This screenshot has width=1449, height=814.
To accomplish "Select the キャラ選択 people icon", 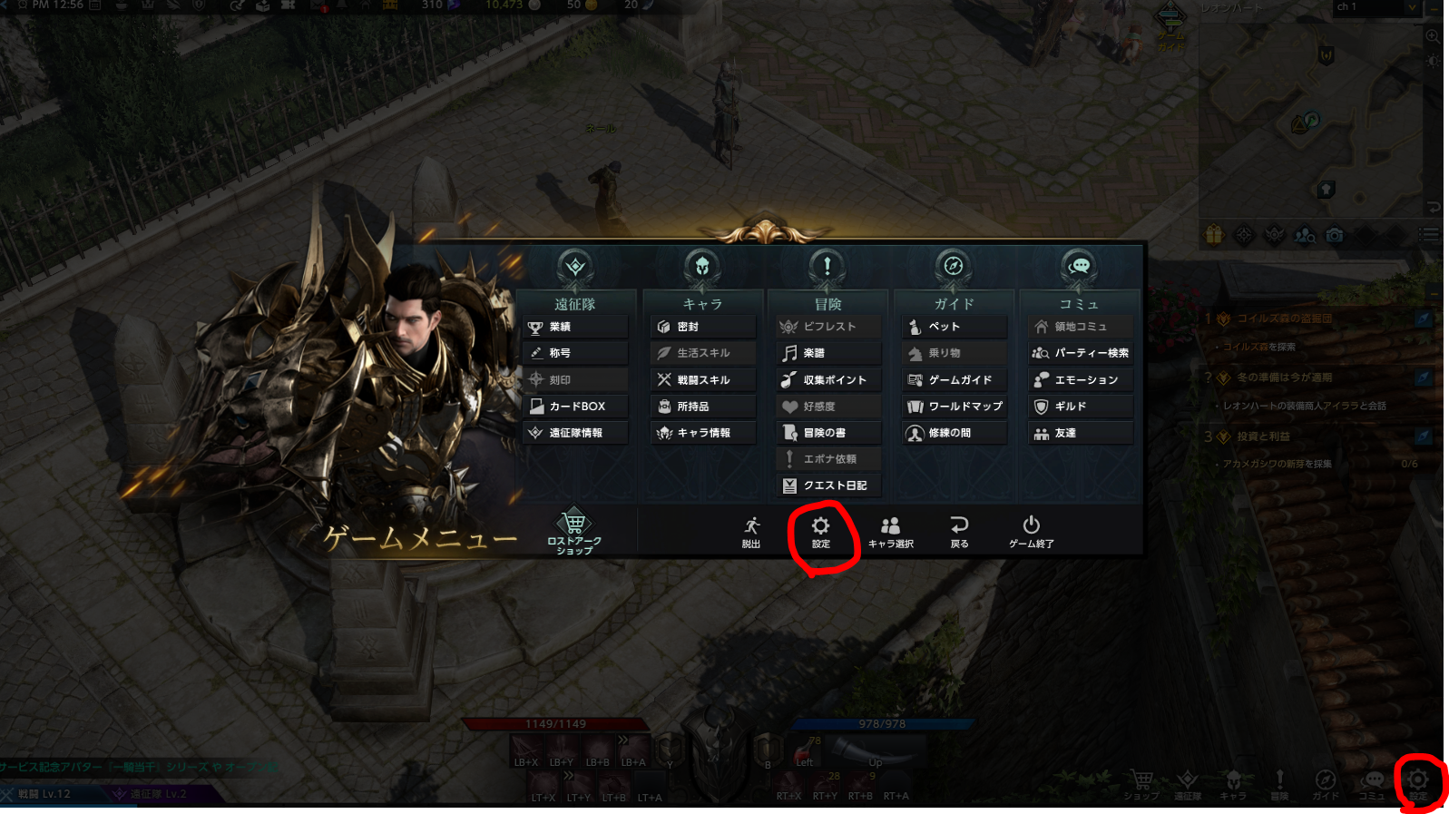I will pos(890,532).
